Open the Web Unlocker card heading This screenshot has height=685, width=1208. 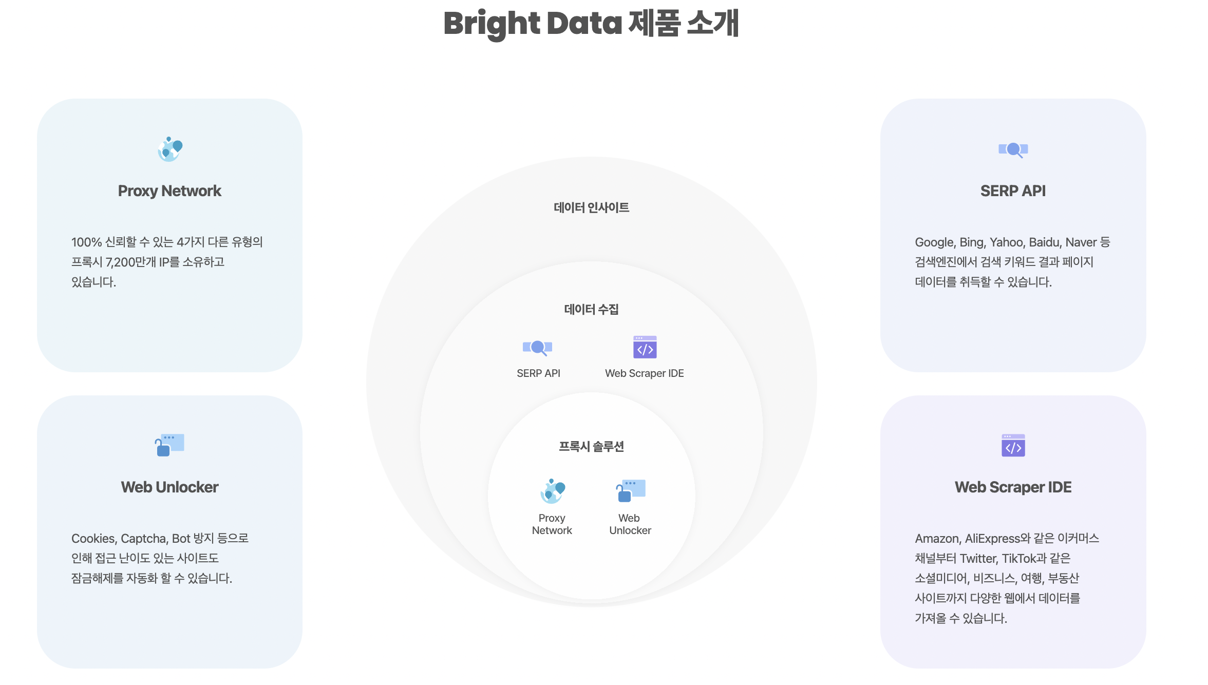[x=169, y=487]
